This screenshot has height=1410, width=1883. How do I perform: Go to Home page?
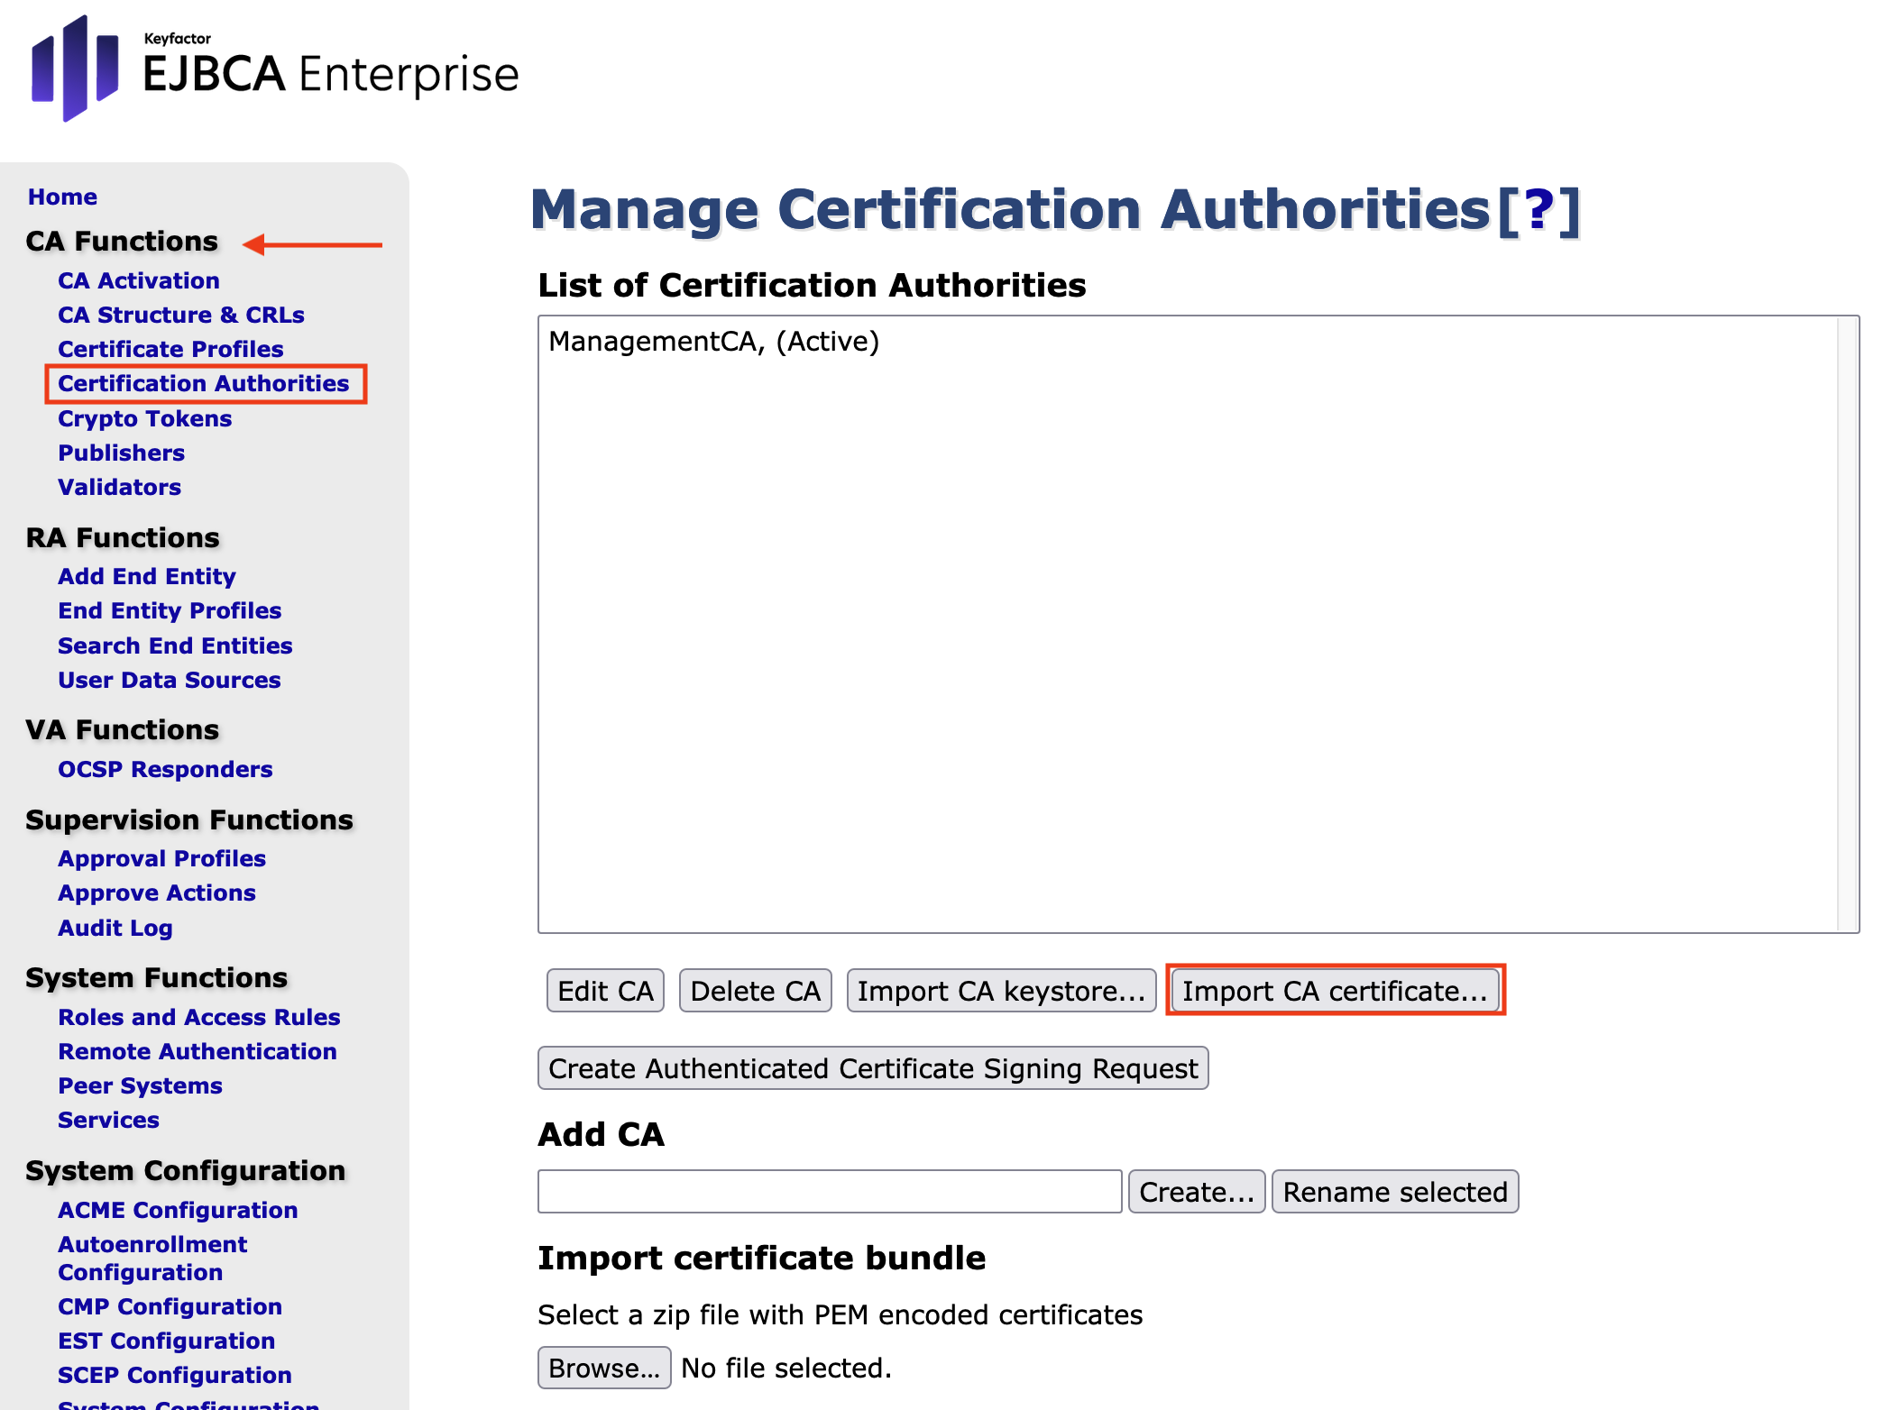coord(62,197)
